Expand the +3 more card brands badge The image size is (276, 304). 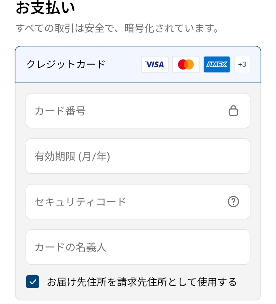pyautogui.click(x=242, y=64)
